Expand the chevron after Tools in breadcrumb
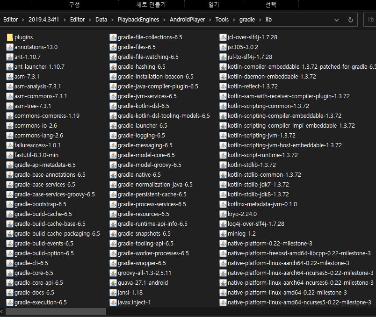The image size is (376, 317). tap(234, 20)
